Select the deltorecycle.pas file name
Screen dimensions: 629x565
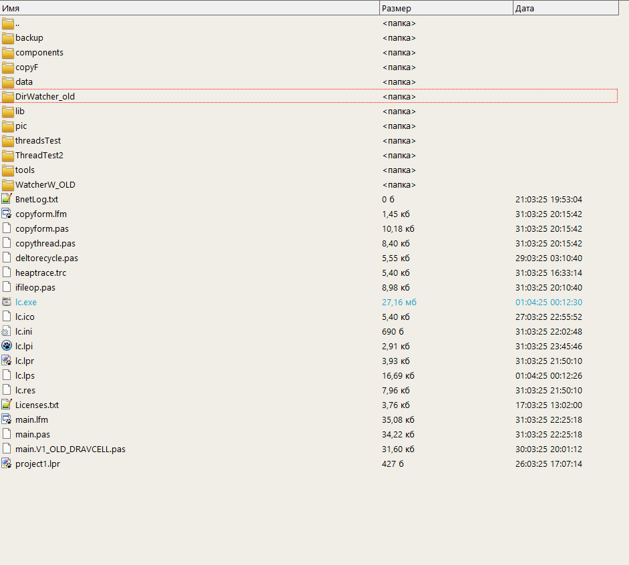[47, 258]
